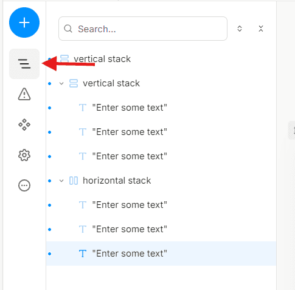Toggle the blue dot beside nested vertical stack
295x290 pixels.
pyautogui.click(x=50, y=83)
